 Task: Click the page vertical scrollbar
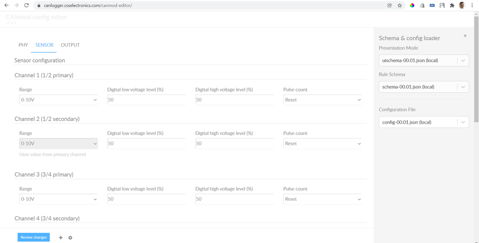[476, 69]
